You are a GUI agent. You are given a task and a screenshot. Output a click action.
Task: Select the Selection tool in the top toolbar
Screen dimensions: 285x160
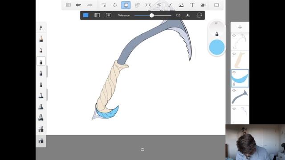coord(104,5)
